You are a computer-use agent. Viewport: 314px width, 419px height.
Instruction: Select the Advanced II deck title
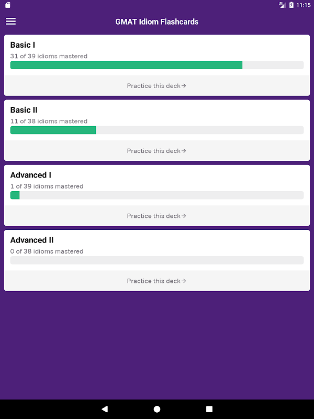click(x=32, y=240)
